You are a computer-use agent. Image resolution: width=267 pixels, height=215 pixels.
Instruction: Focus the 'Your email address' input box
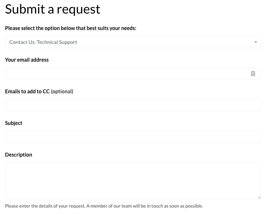[133, 74]
